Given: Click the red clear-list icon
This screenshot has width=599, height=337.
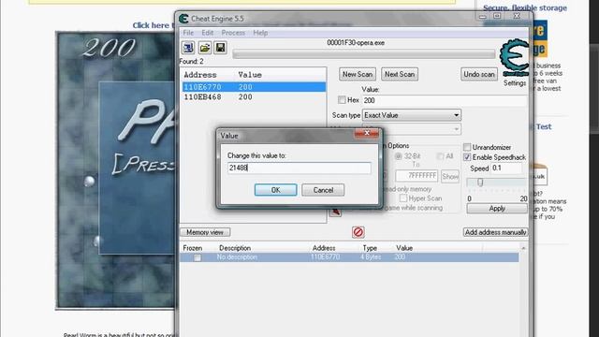Looking at the screenshot, I should [358, 232].
